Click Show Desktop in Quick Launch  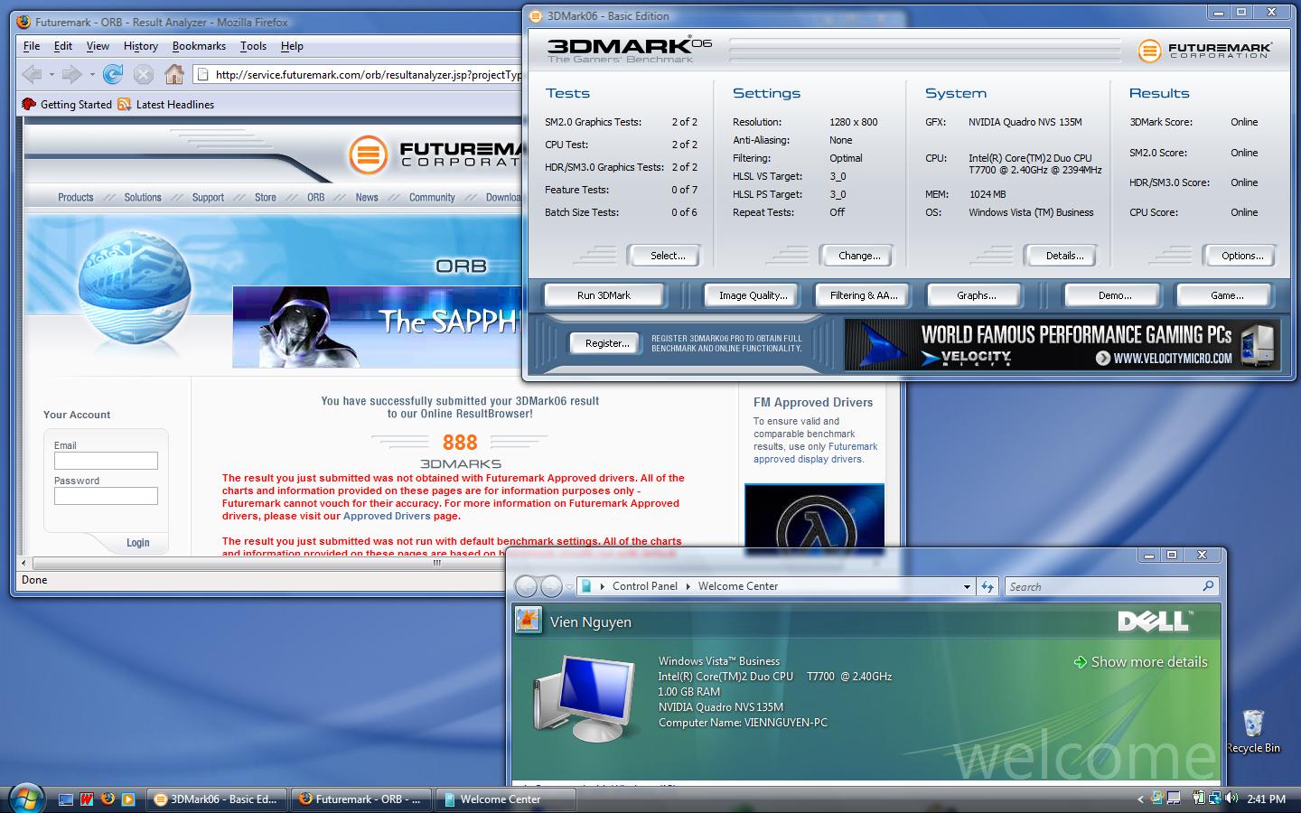tap(66, 799)
